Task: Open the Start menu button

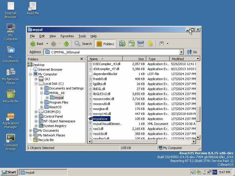Action: point(9,172)
